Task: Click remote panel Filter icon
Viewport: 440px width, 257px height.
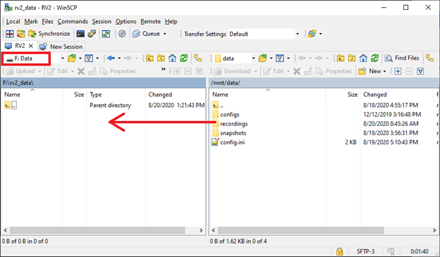Action: [280, 58]
